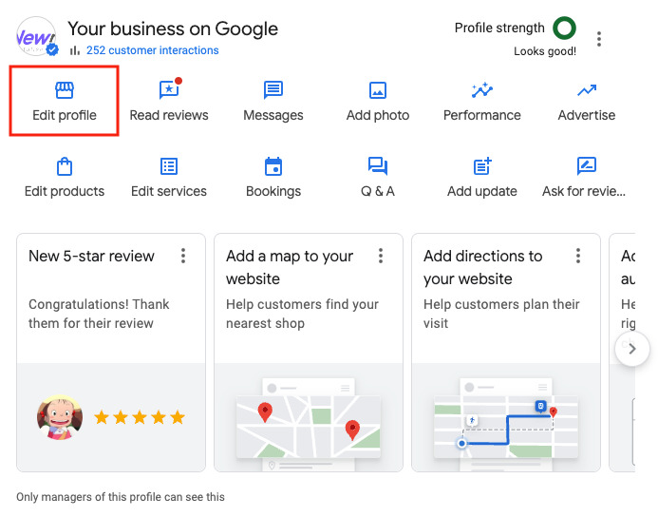
Task: Click the 'New 5-star review' card title
Action: (91, 256)
